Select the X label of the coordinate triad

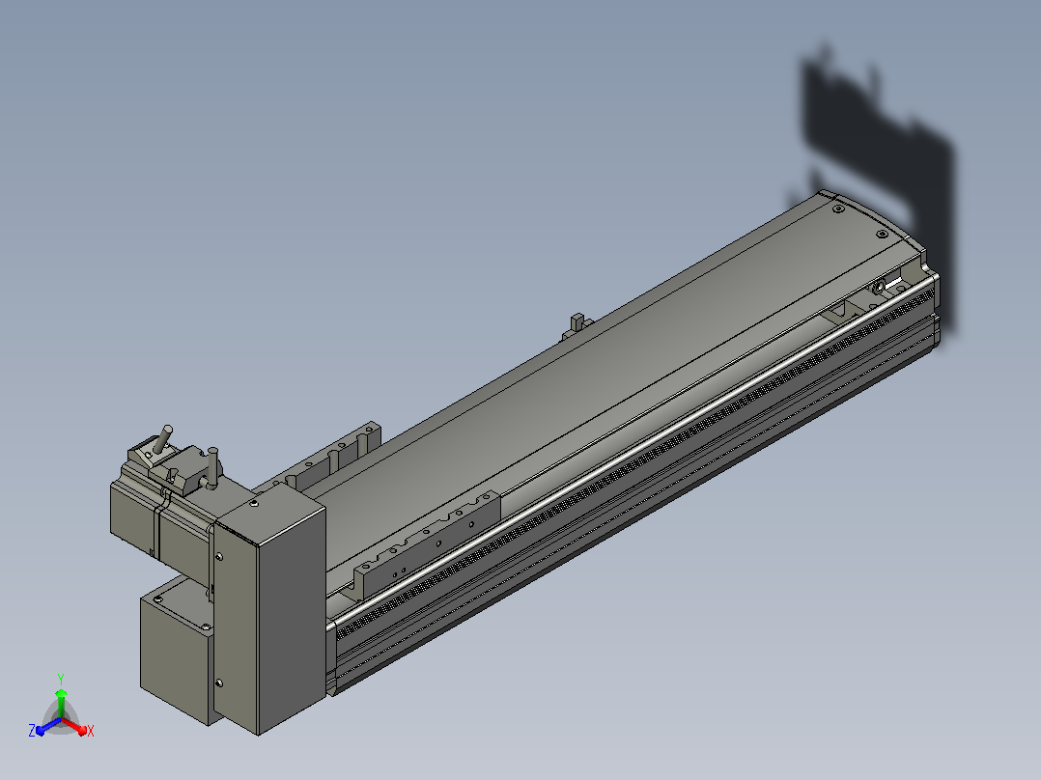tap(91, 731)
